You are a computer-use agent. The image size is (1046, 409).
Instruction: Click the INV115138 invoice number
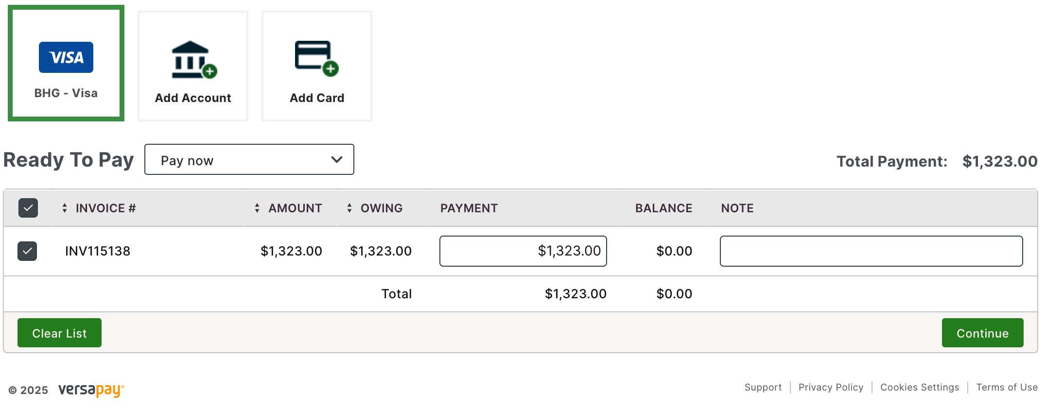click(98, 251)
